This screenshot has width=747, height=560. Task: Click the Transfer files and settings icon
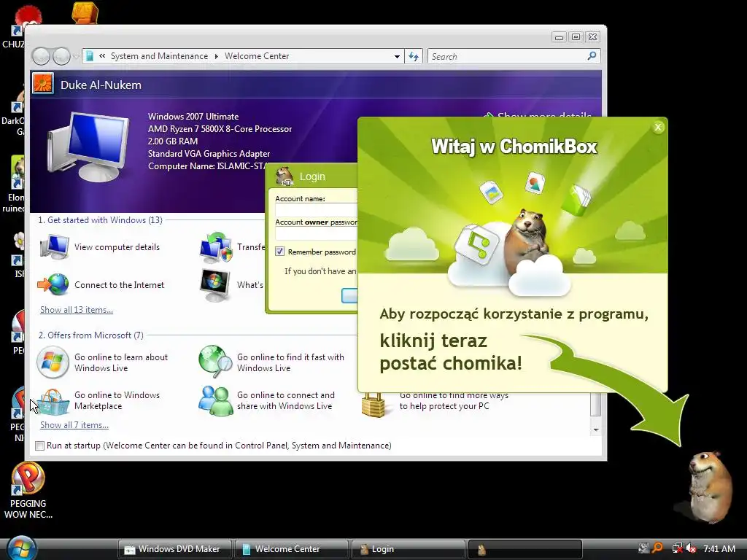216,247
